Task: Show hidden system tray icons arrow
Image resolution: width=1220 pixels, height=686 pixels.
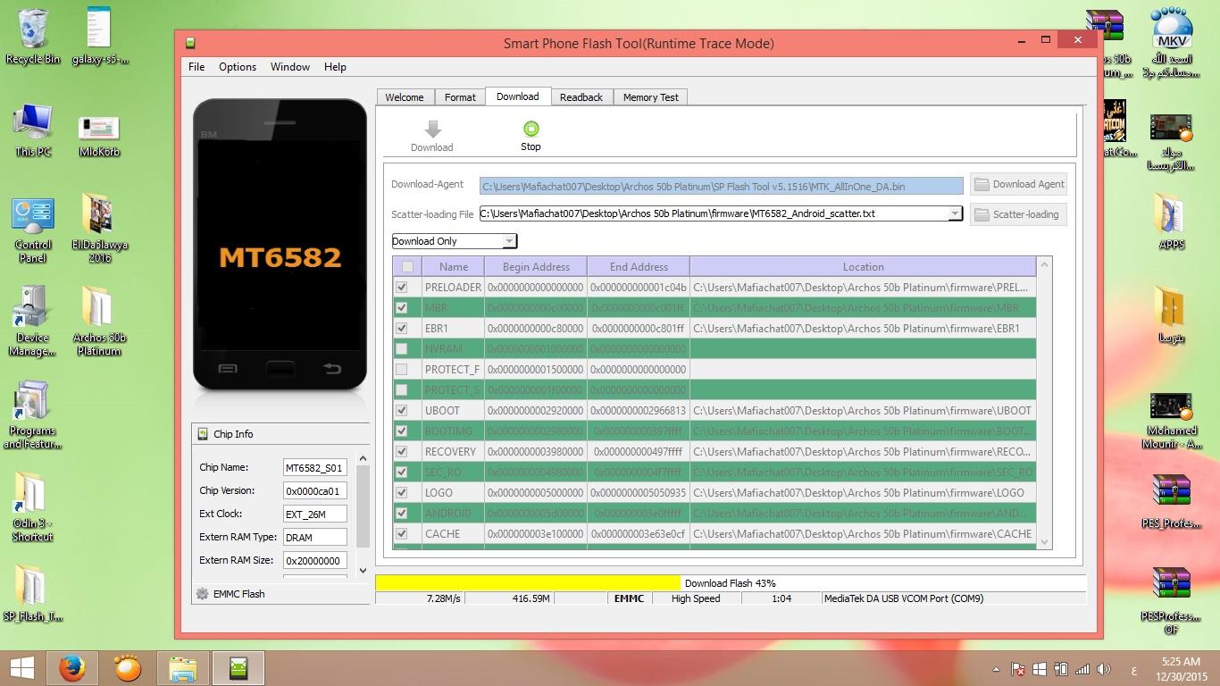Action: pos(996,669)
